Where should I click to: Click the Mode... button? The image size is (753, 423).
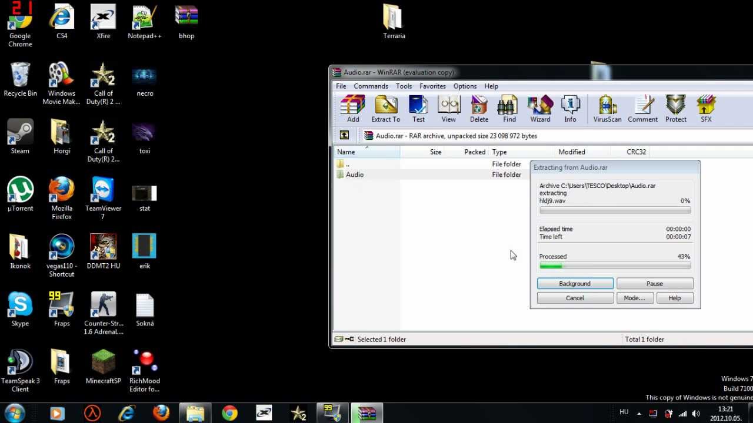(634, 298)
